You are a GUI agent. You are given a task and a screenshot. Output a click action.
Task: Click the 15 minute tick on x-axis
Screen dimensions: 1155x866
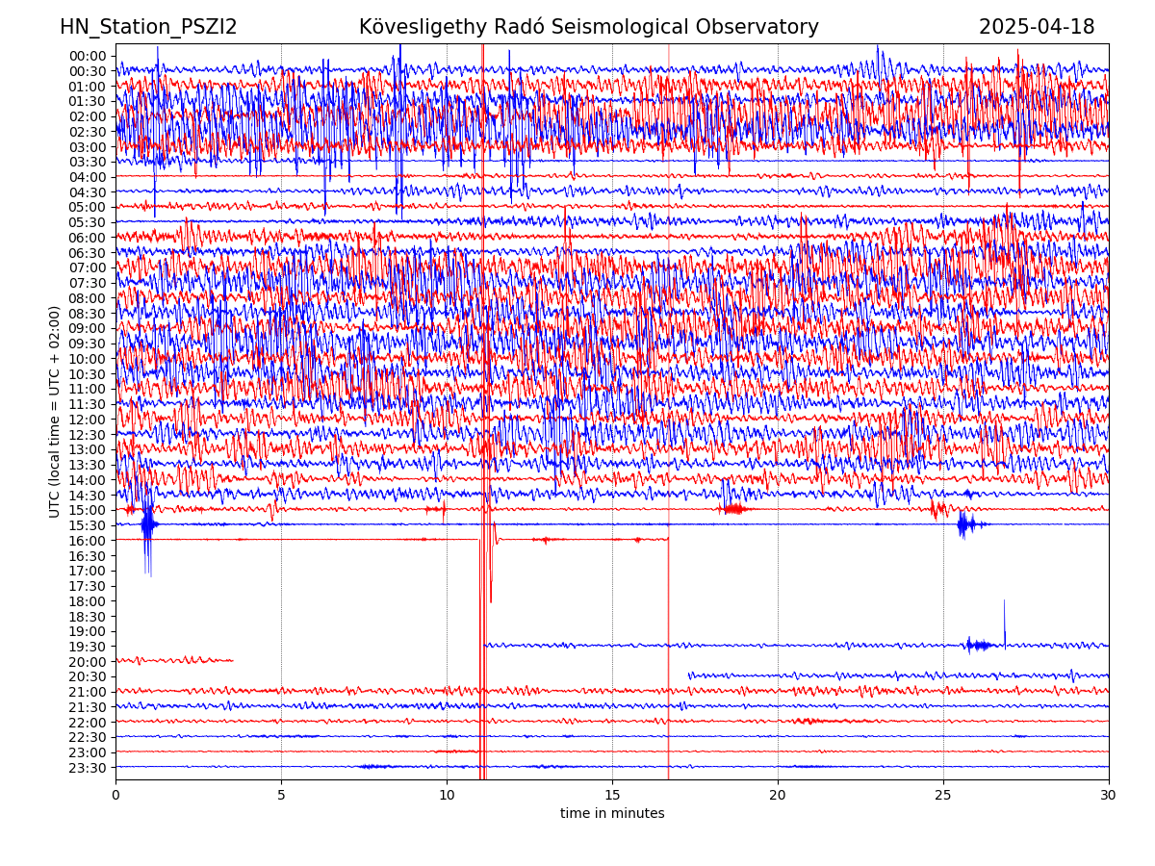coord(612,796)
